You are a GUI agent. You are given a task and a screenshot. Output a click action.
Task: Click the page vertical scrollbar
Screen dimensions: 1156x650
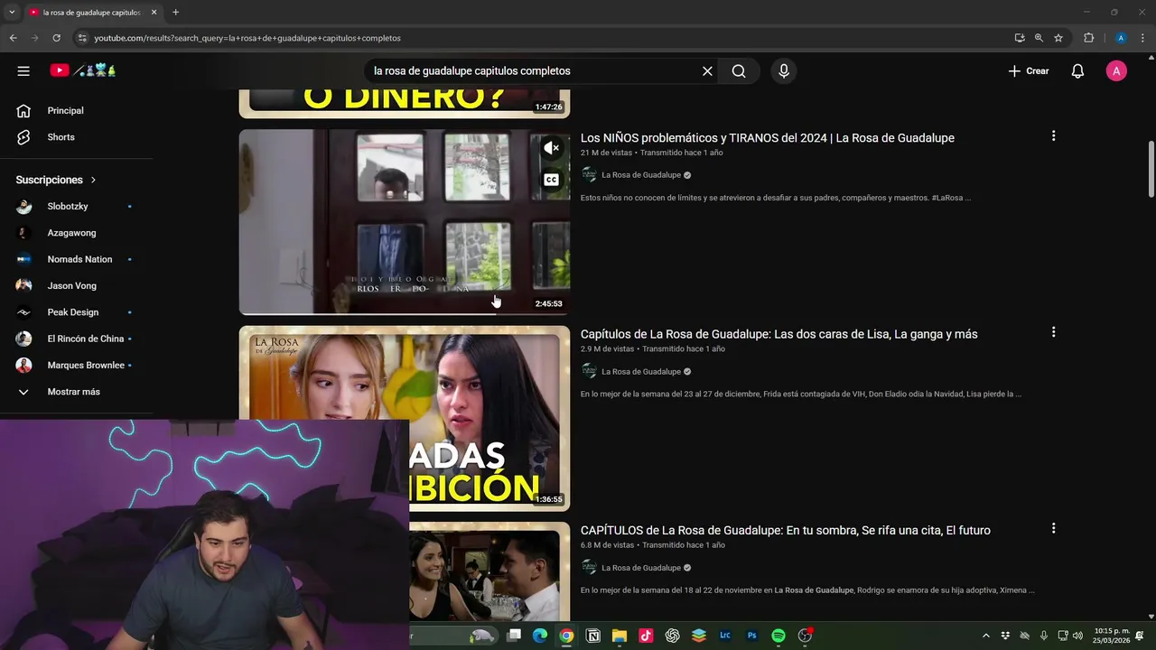tap(1151, 169)
